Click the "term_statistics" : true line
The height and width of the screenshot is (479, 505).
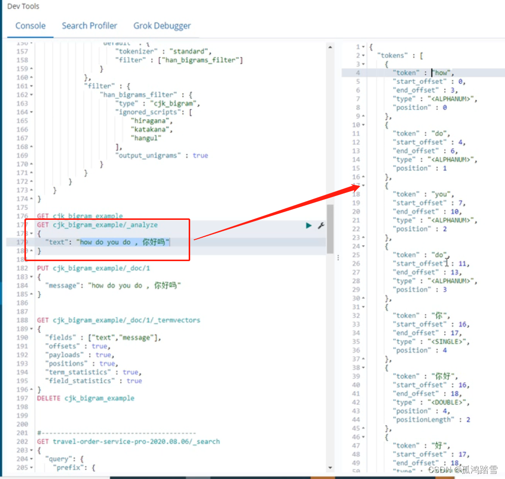(x=94, y=372)
